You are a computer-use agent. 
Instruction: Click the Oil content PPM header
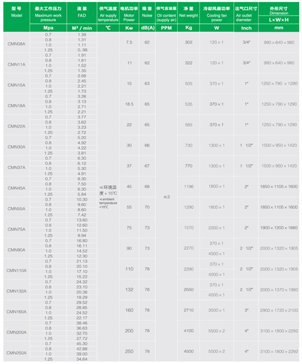(166, 13)
